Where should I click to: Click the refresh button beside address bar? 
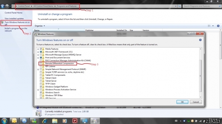179,6
